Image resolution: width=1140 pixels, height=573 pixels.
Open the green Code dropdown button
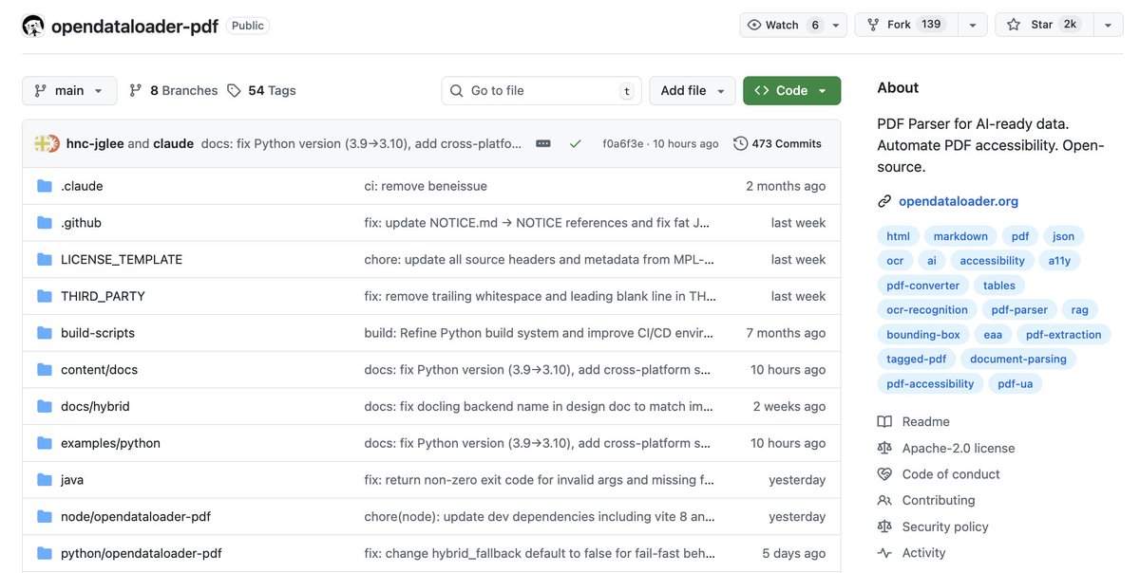click(791, 90)
